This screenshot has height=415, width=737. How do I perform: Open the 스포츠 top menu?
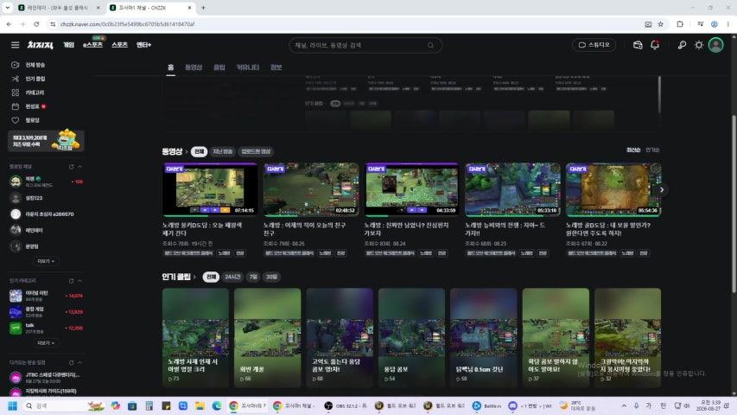click(x=119, y=45)
